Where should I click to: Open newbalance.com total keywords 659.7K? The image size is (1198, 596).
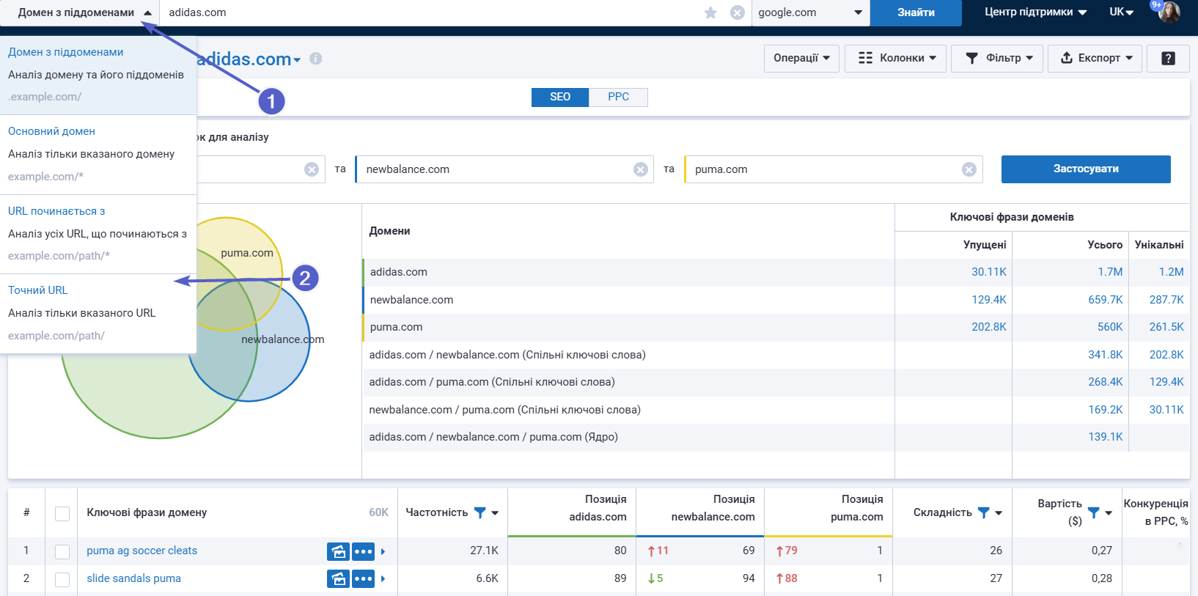tap(1106, 300)
